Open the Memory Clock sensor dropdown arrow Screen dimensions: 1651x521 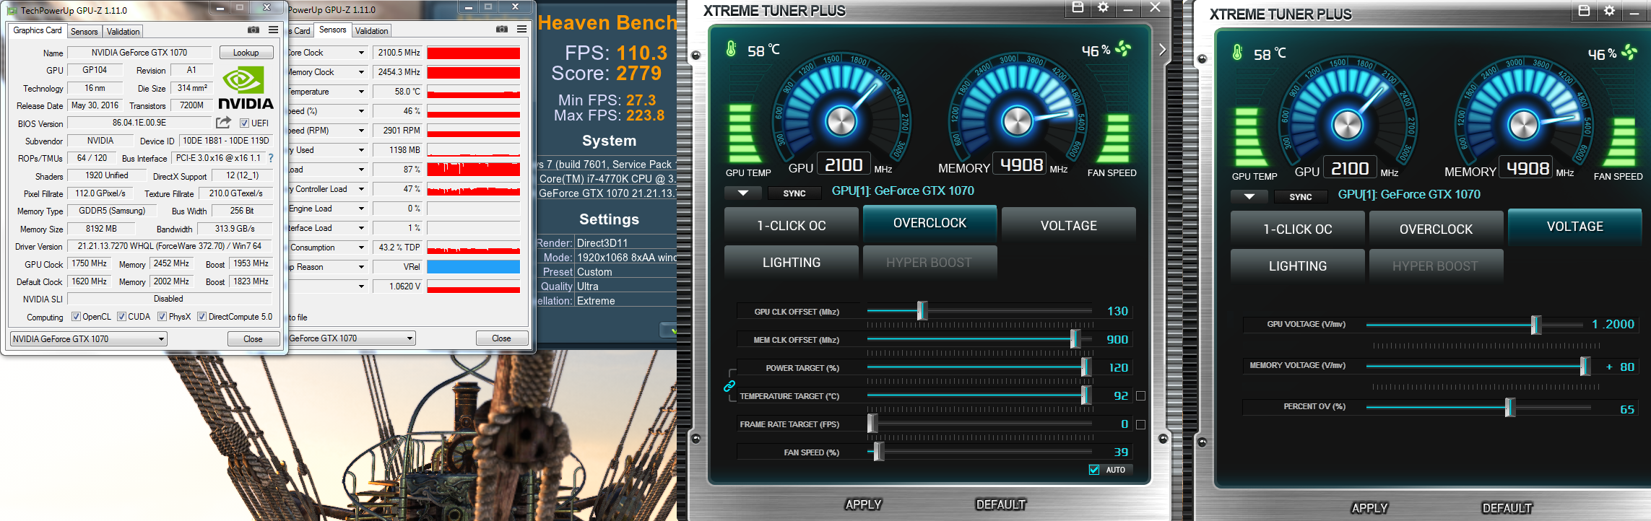(361, 72)
